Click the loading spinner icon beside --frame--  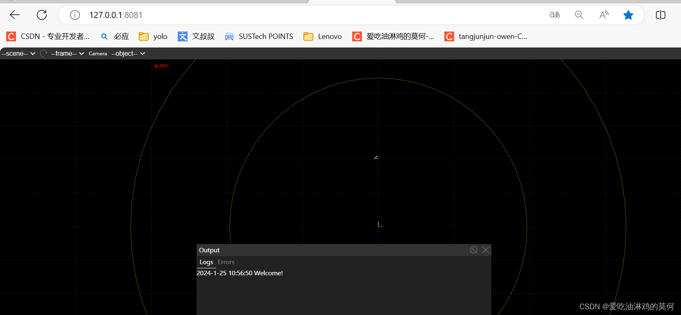[x=43, y=54]
